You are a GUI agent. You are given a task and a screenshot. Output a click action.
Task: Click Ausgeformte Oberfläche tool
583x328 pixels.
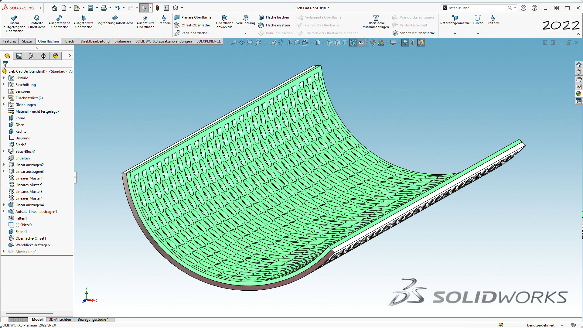click(84, 22)
